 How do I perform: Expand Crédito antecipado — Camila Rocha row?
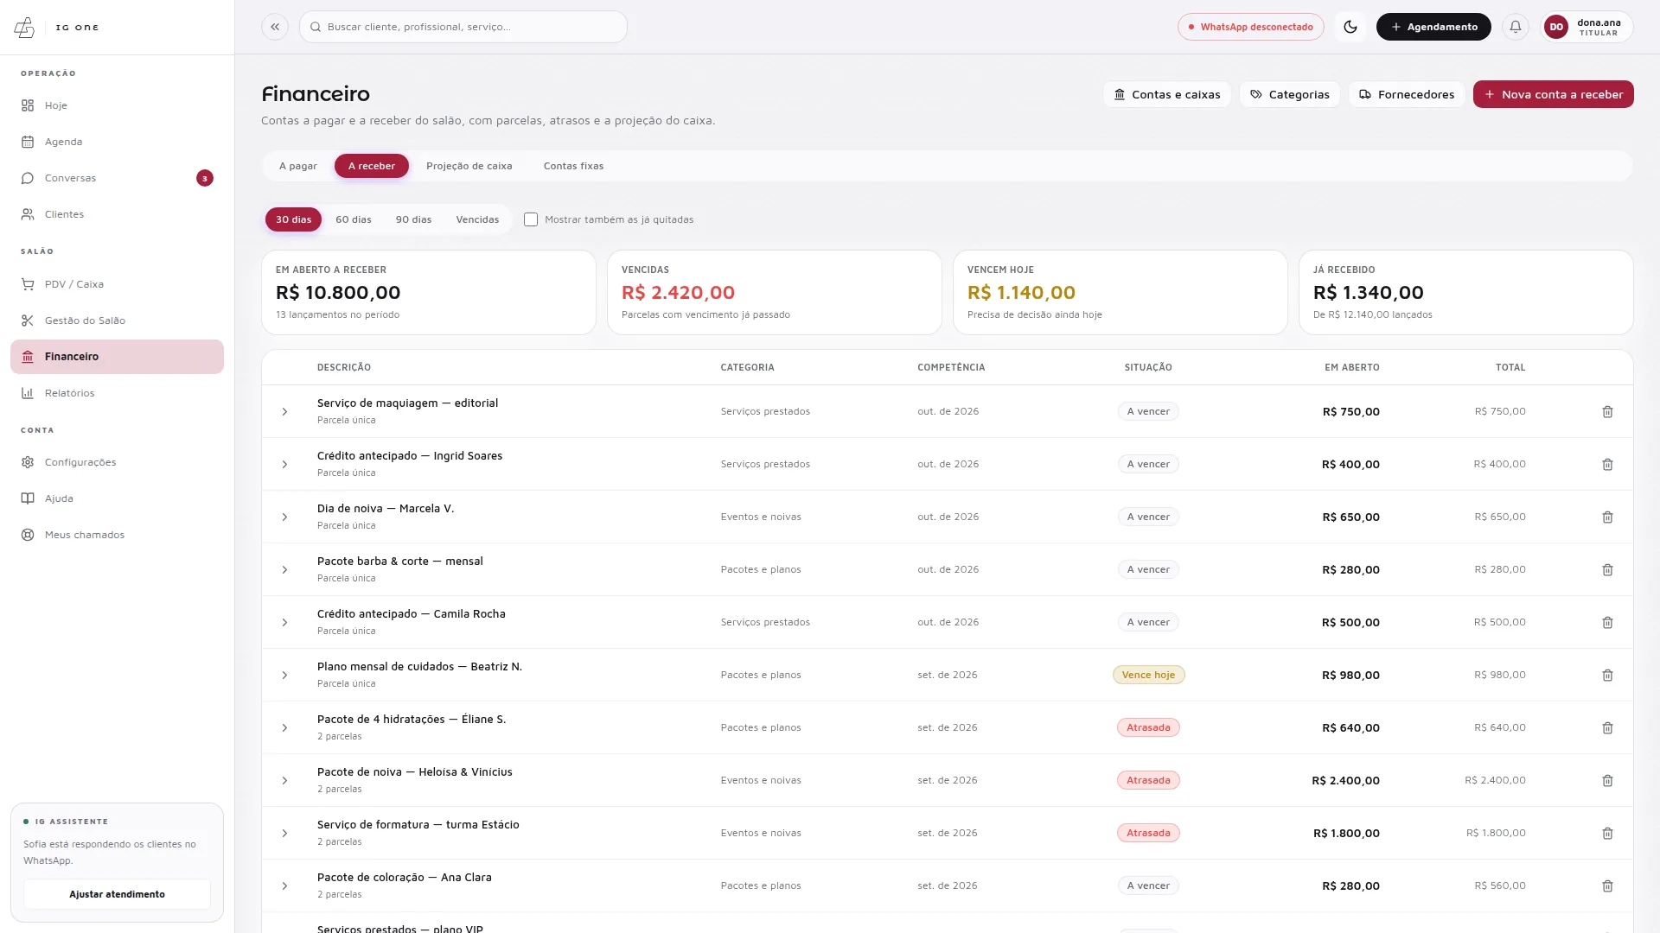[284, 623]
